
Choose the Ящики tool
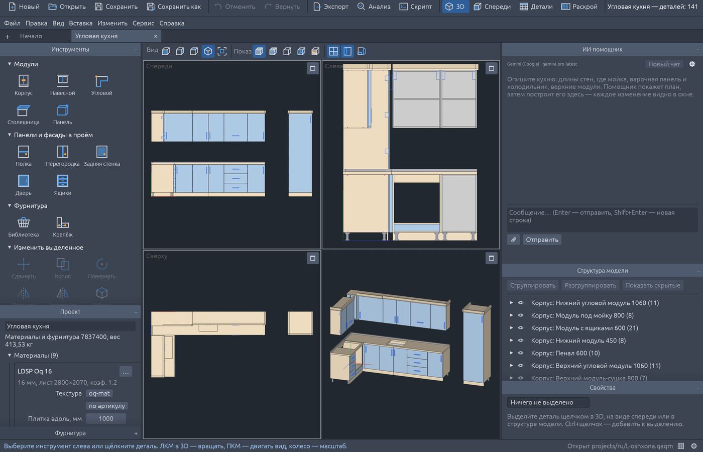[x=62, y=185]
